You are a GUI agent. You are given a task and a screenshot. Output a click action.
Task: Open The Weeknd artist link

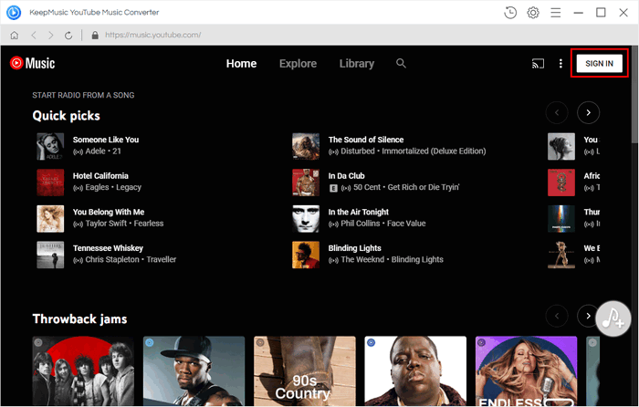(x=362, y=259)
